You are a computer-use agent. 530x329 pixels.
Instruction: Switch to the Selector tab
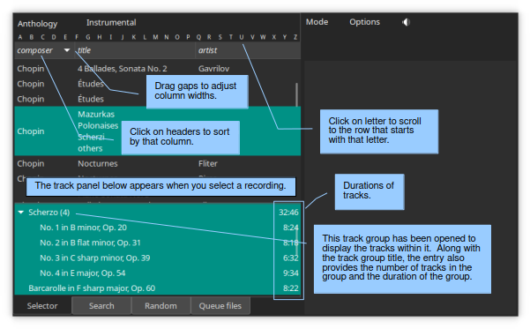tap(42, 306)
